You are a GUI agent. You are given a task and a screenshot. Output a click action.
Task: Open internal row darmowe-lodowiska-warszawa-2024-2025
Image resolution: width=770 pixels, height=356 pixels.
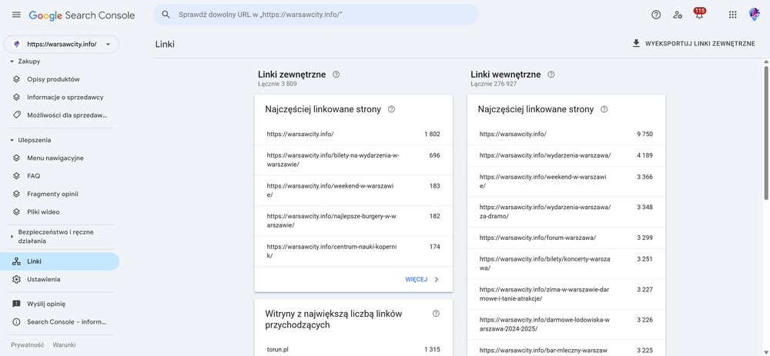(566, 324)
